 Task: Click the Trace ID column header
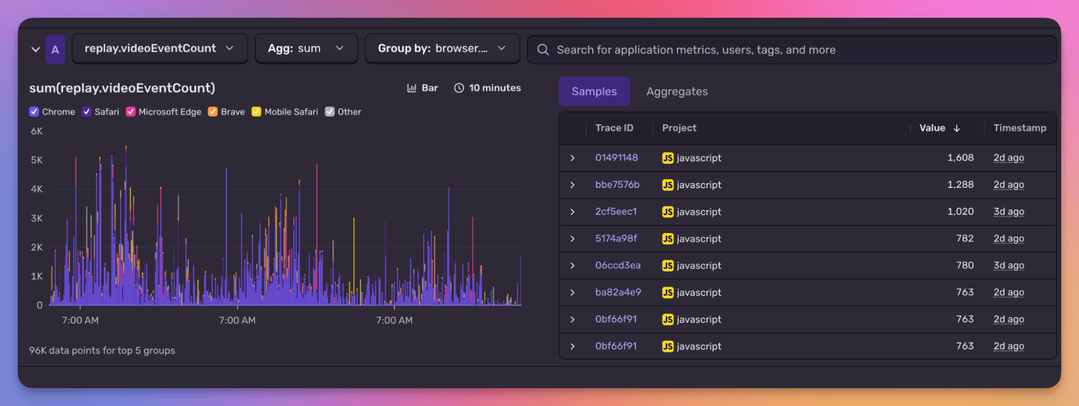[614, 128]
